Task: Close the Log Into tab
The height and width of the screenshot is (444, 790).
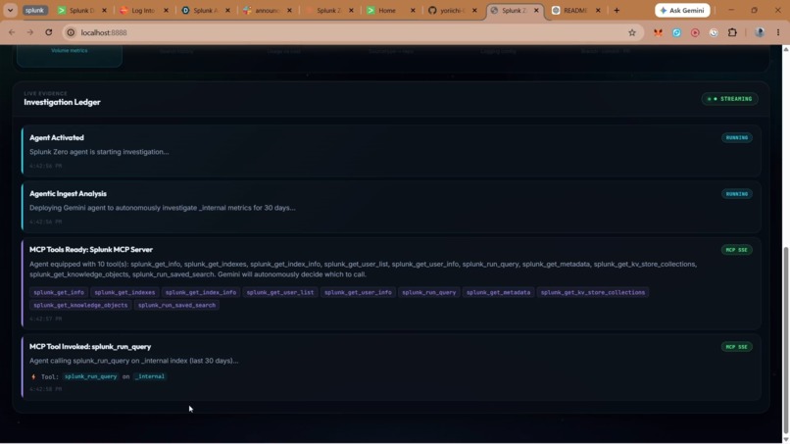Action: pyautogui.click(x=166, y=10)
